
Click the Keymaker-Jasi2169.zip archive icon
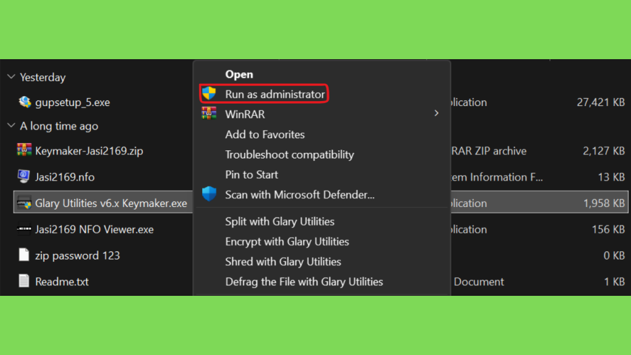click(x=25, y=150)
